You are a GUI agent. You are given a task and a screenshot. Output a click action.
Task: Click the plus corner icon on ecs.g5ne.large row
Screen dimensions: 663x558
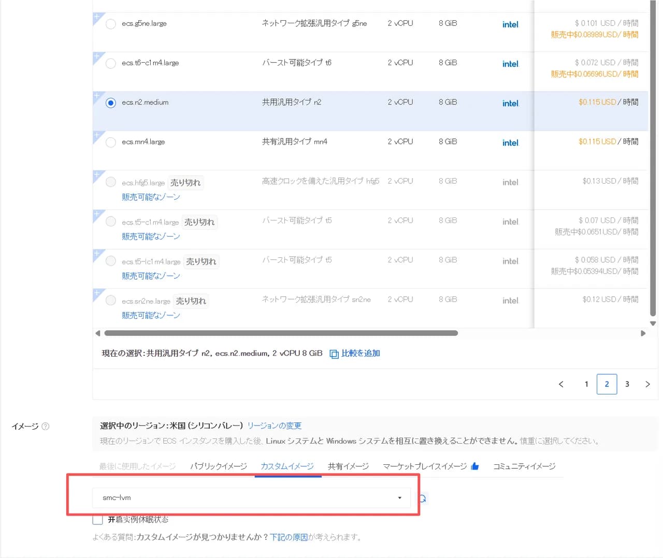(x=97, y=17)
